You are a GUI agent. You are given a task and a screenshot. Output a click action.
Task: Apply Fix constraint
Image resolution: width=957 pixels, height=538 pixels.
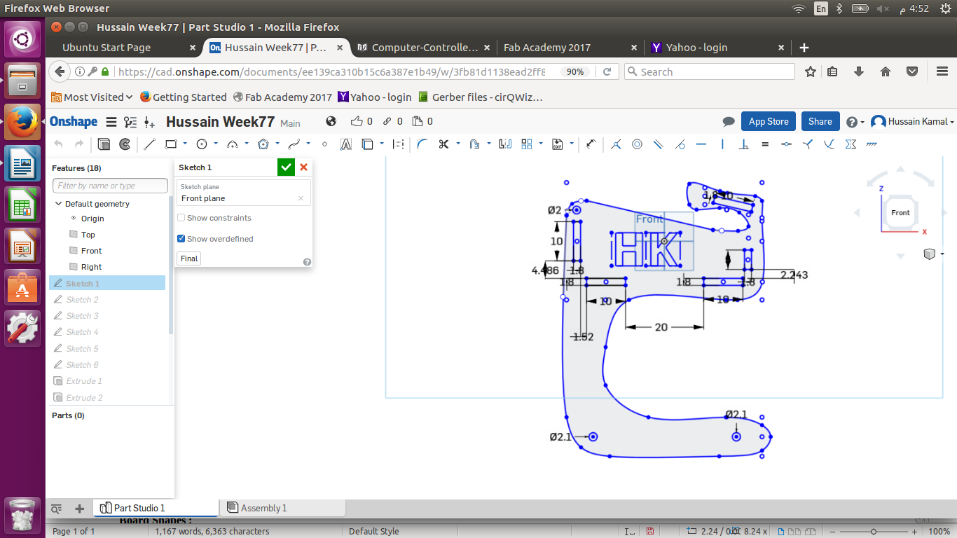tap(872, 144)
